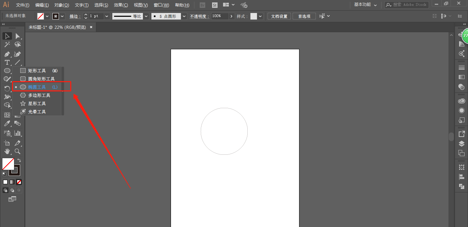
Task: Switch to Draw Behind mode
Action: pos(12,190)
